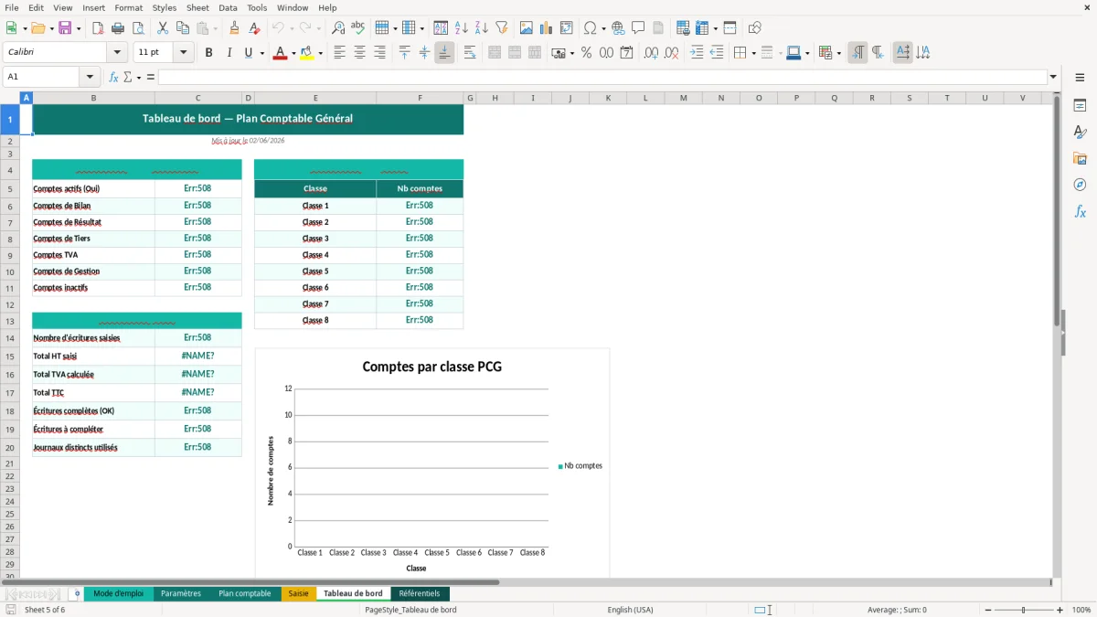Click the Select All corner button
Image resolution: width=1097 pixels, height=617 pixels.
(x=10, y=98)
